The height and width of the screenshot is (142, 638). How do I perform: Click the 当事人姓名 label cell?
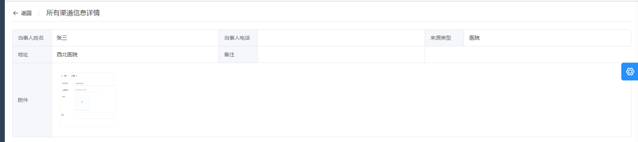coord(32,38)
